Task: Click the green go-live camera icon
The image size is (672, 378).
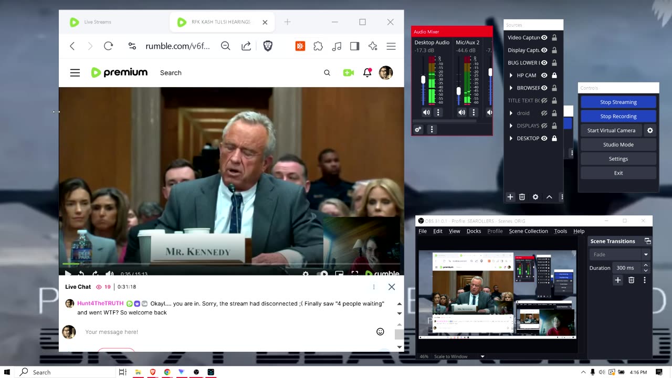Action: click(x=348, y=73)
